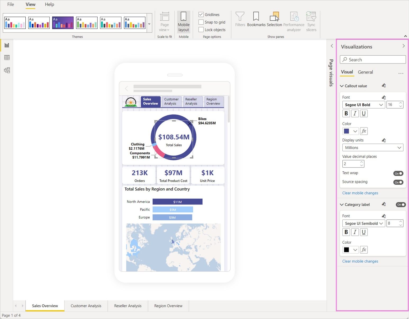This screenshot has width=409, height=319.
Task: Click the search magnifier icon in Visualizations
Action: coord(345,60)
